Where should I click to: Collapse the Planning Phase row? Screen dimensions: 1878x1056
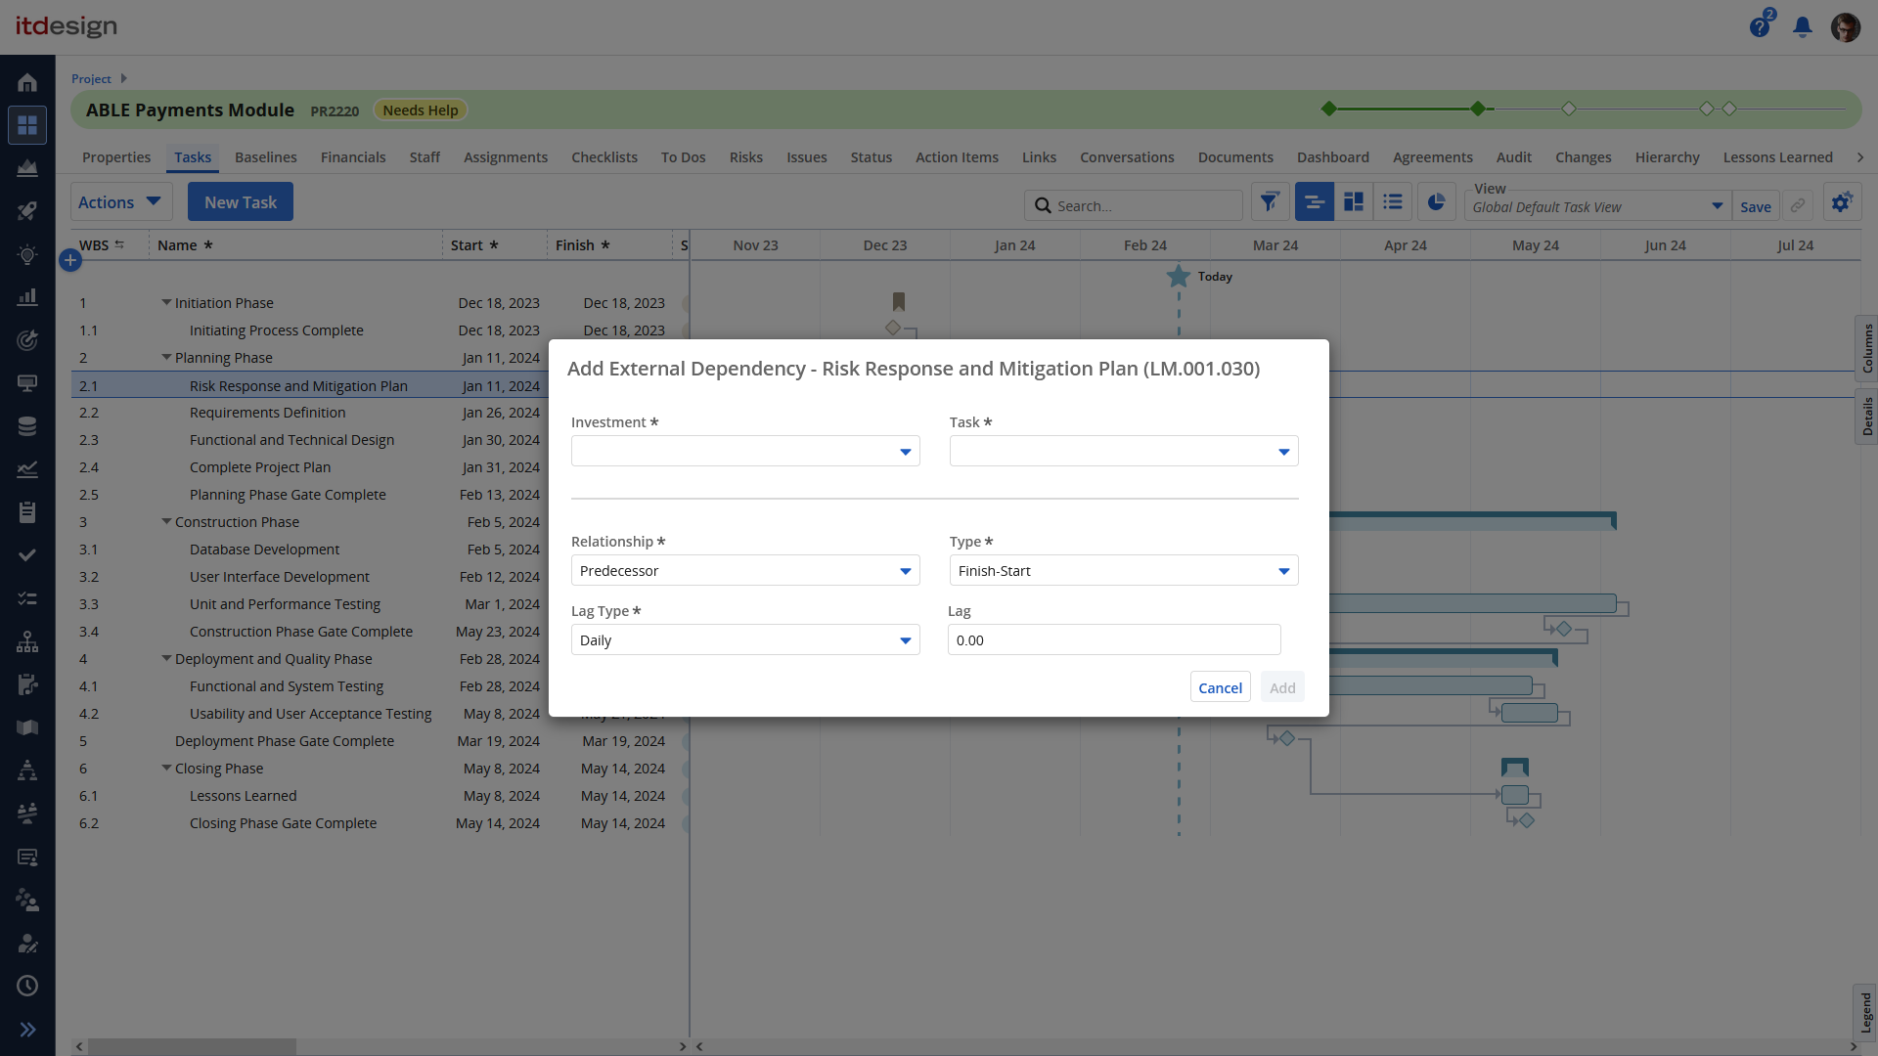tap(166, 357)
